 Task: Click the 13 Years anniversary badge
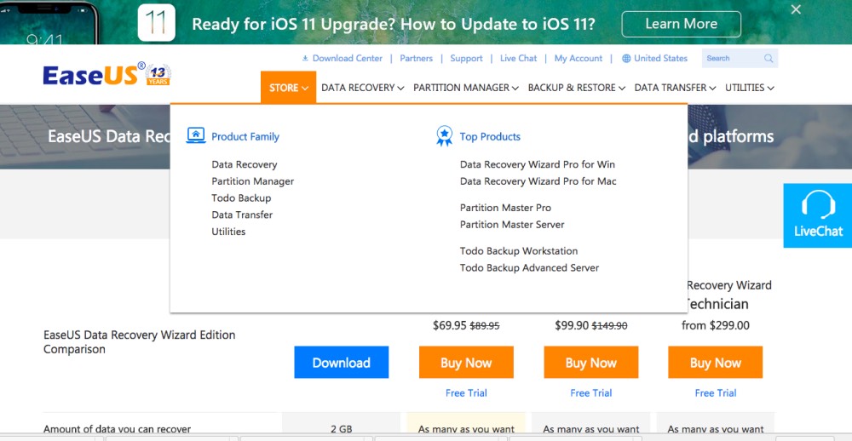[158, 75]
